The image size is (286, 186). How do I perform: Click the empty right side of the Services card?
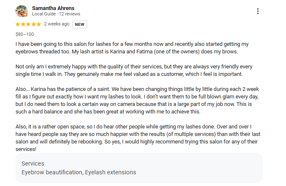[209, 168]
